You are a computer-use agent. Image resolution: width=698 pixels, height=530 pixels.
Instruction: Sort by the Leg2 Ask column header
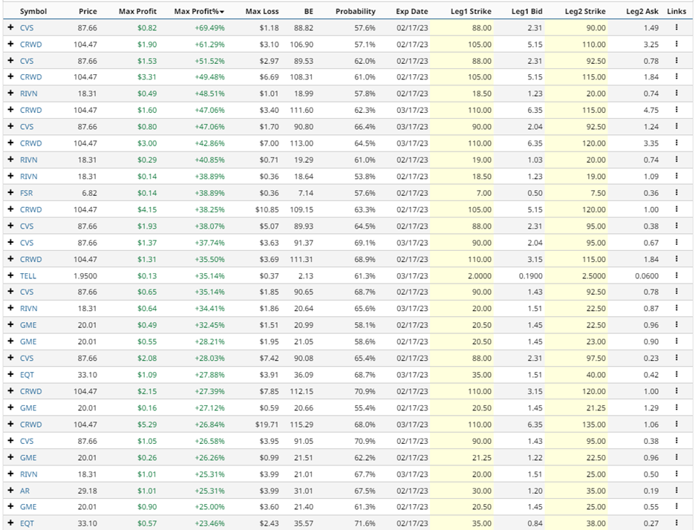[x=642, y=11]
